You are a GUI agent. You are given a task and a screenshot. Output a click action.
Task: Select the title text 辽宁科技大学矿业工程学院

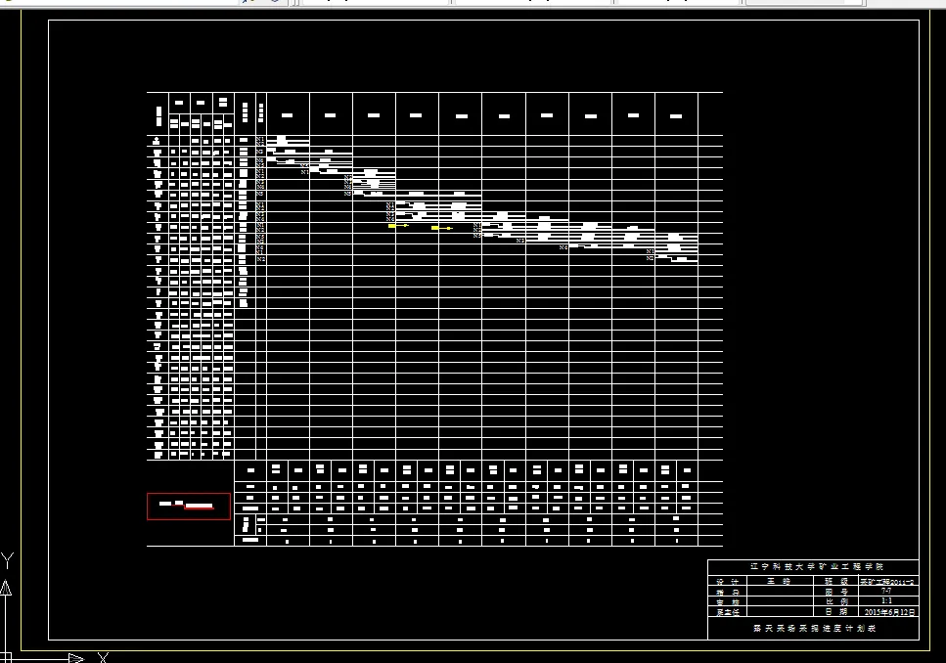816,567
